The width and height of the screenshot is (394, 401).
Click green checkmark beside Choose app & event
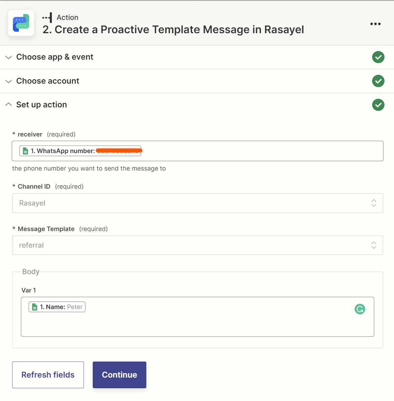point(378,57)
